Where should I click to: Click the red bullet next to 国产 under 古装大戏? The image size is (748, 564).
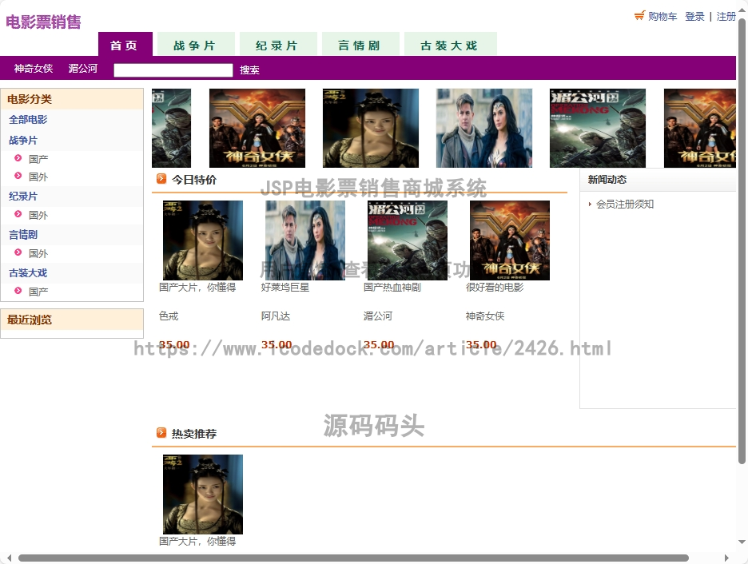[18, 290]
